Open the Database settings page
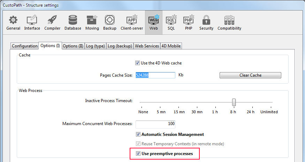The image size is (305, 162). click(73, 23)
